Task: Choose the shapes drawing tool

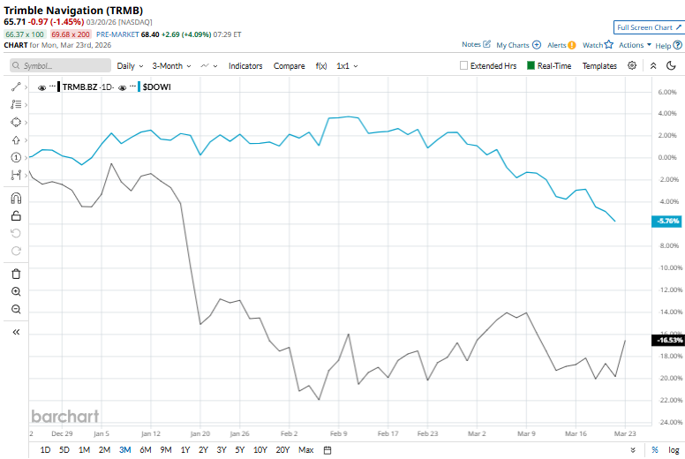Action: pos(16,123)
